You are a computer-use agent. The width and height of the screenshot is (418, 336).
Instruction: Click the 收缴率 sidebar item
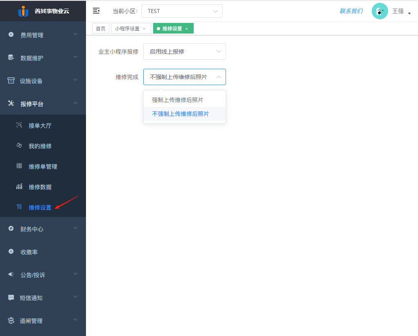tap(29, 252)
